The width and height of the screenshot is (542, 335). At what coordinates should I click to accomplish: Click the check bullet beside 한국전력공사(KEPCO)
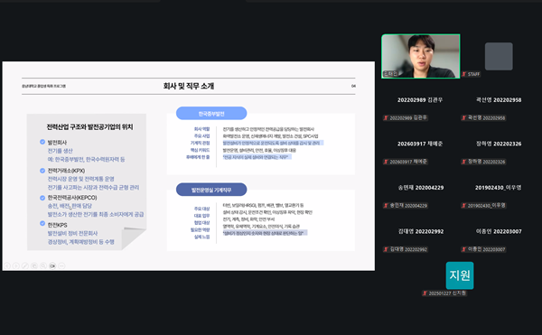(42, 198)
